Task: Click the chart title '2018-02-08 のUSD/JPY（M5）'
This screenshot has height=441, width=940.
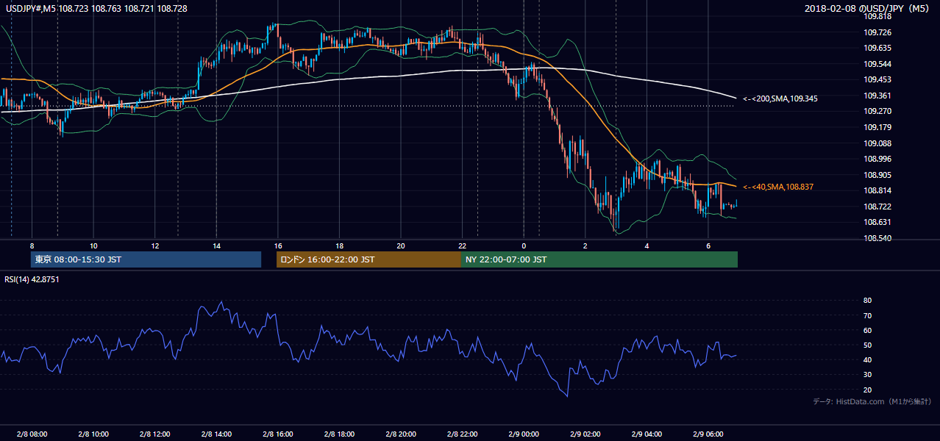Action: [868, 8]
